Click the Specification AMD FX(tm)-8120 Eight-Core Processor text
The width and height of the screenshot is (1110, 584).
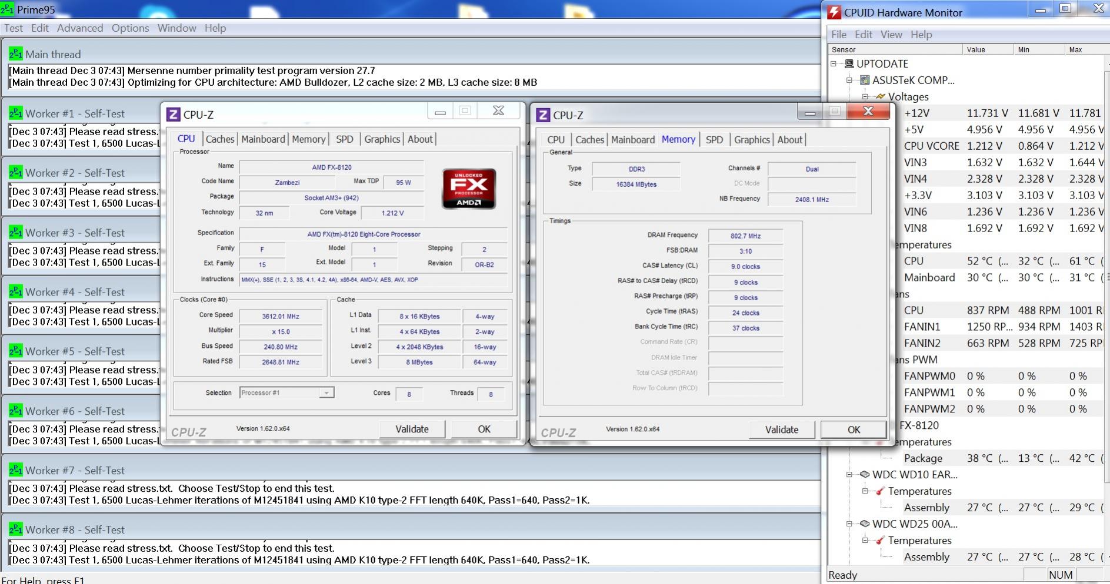(x=364, y=234)
